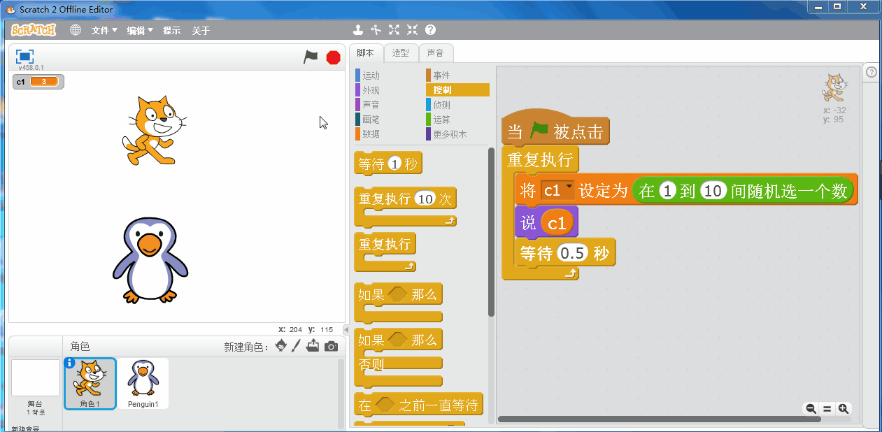Open the c1 variable dropdown in set block
The width and height of the screenshot is (882, 432).
click(x=557, y=190)
